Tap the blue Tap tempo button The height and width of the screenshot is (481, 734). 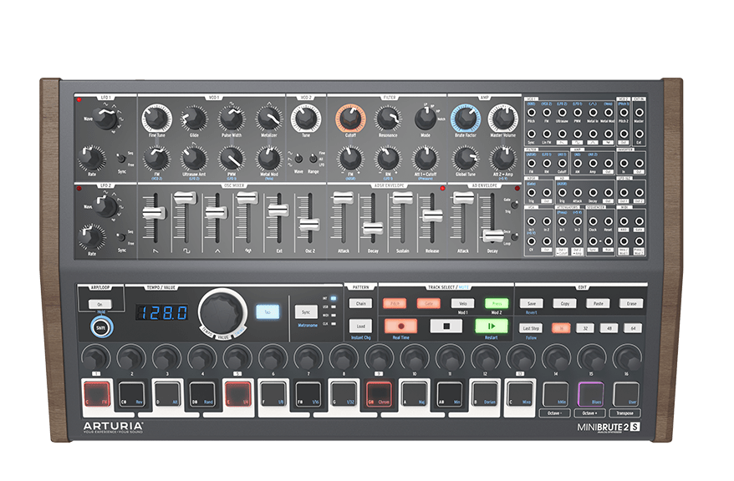(x=268, y=311)
